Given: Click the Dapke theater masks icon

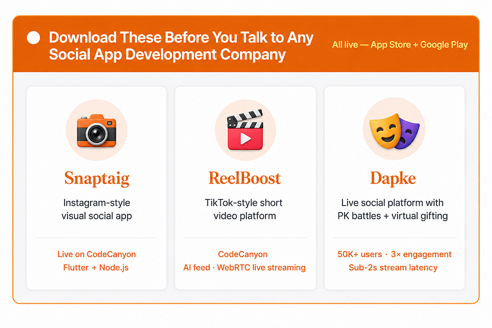Looking at the screenshot, I should [394, 131].
